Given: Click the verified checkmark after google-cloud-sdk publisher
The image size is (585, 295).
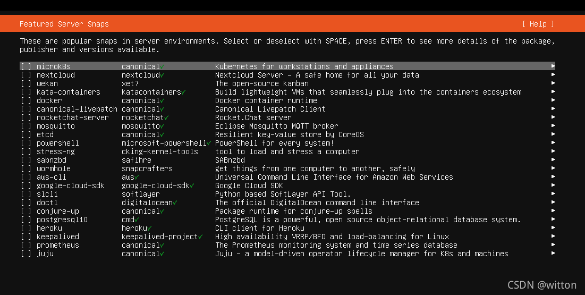Looking at the screenshot, I should (192, 186).
